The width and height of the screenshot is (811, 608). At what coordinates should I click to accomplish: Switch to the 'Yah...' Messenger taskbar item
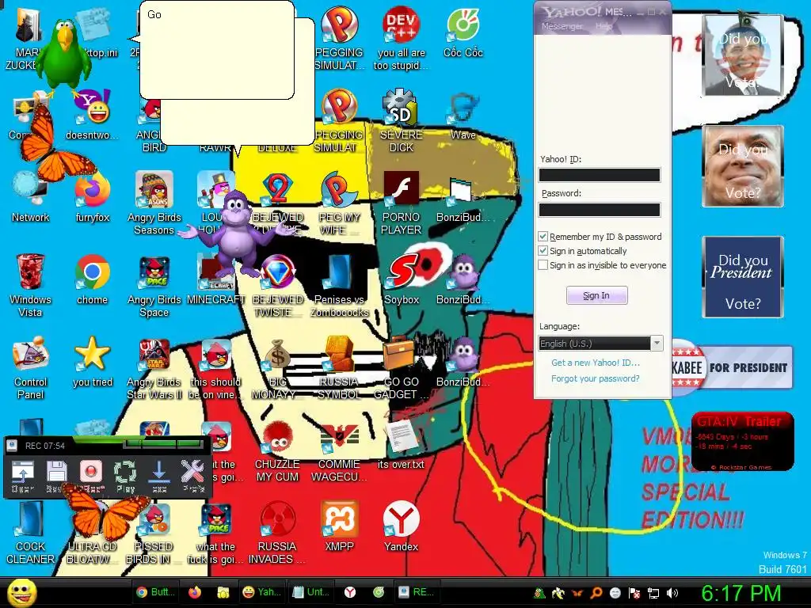[x=261, y=592]
